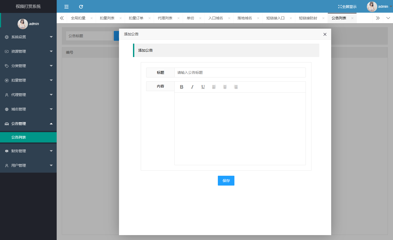Click the 分类管理 tag icon
This screenshot has width=393, height=240.
pos(7,66)
